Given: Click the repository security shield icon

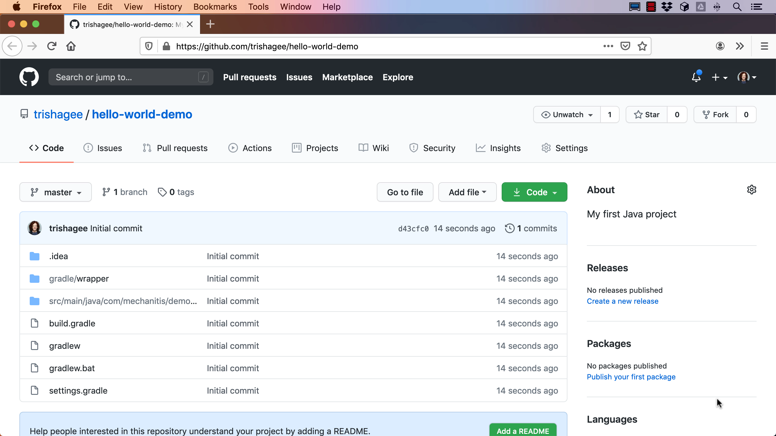Looking at the screenshot, I should [x=413, y=148].
